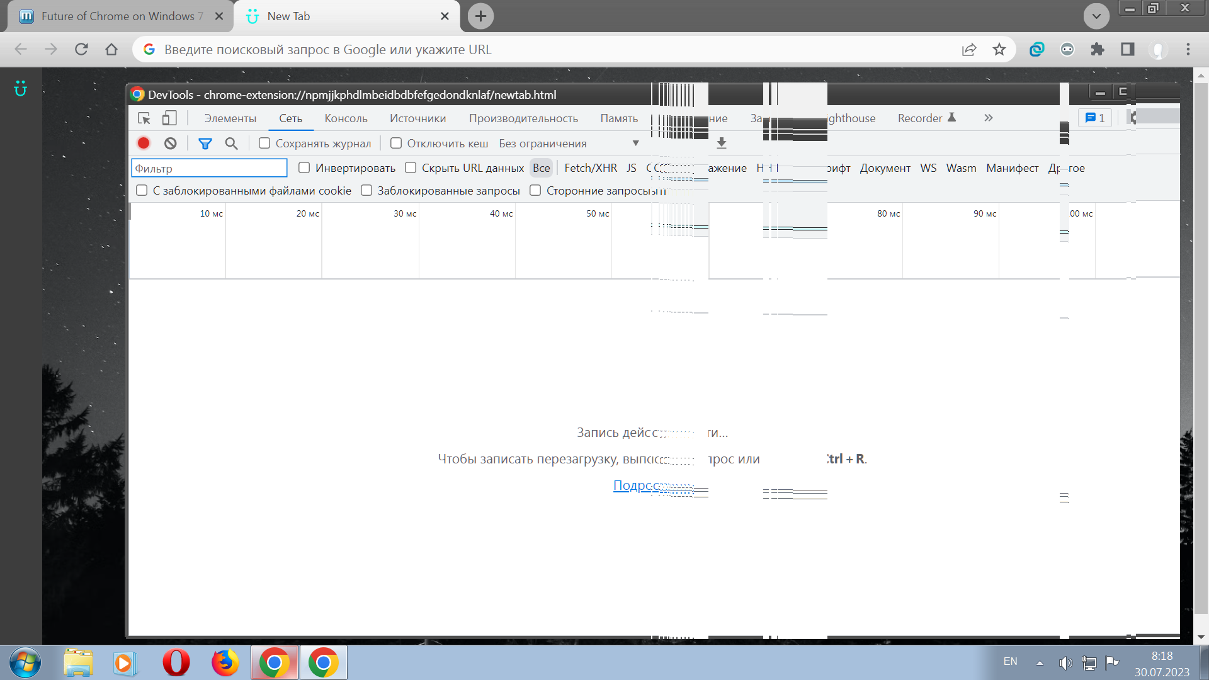Check Заблокированные запросы checkbox
Image resolution: width=1209 pixels, height=680 pixels.
[x=366, y=191]
